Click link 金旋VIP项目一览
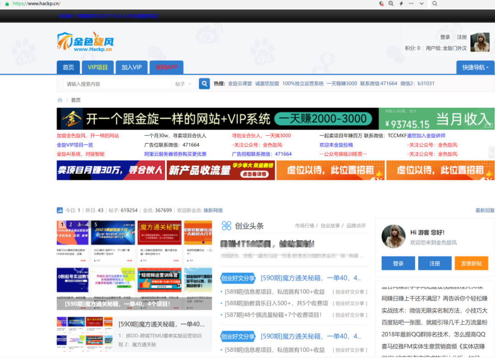The width and height of the screenshot is (495, 358). pos(75,145)
